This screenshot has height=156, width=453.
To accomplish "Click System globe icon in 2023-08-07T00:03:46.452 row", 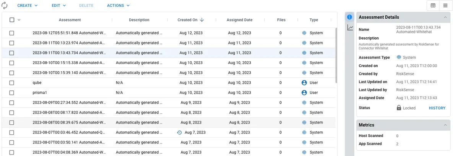I will click(304, 132).
